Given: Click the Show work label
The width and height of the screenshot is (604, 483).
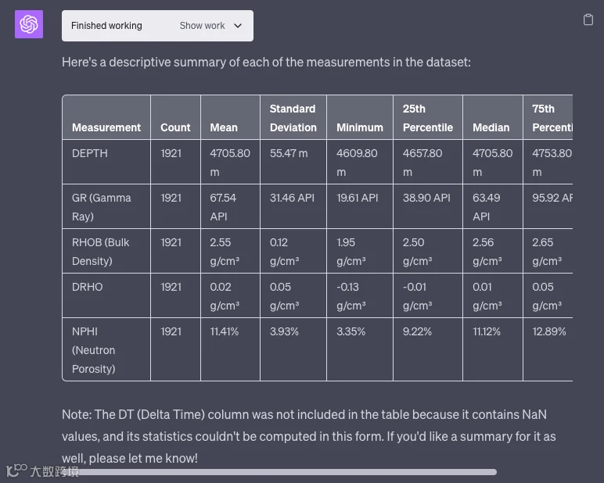Looking at the screenshot, I should (x=202, y=26).
